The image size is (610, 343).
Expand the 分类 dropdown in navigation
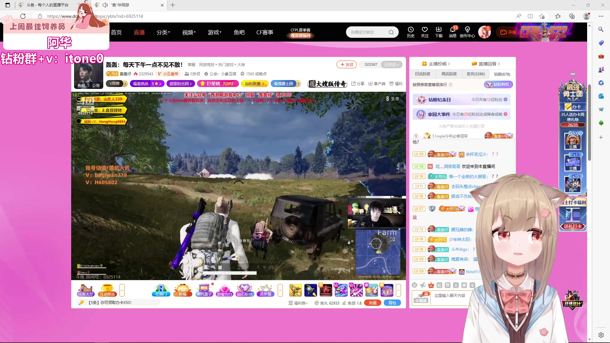[x=163, y=32]
